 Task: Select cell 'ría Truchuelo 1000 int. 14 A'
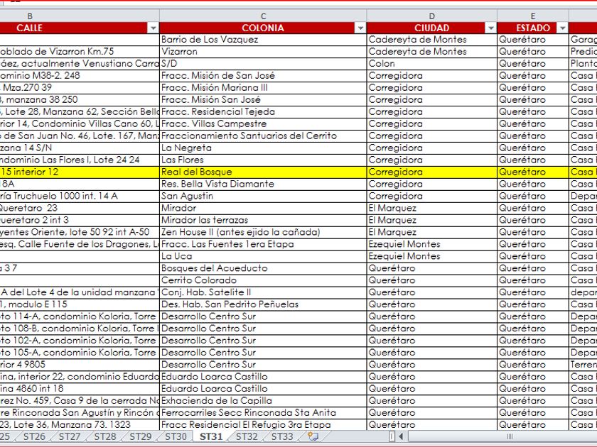tap(79, 196)
